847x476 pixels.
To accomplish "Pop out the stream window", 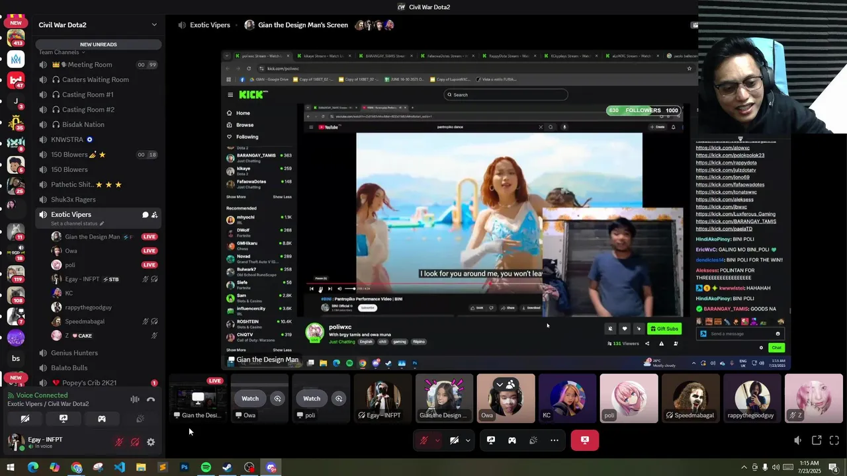I will [x=817, y=440].
